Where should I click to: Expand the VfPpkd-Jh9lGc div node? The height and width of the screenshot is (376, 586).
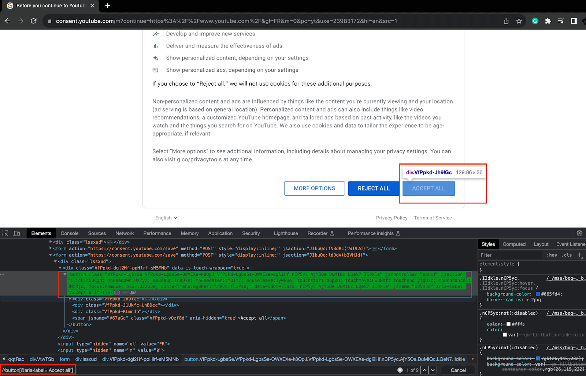point(70,299)
